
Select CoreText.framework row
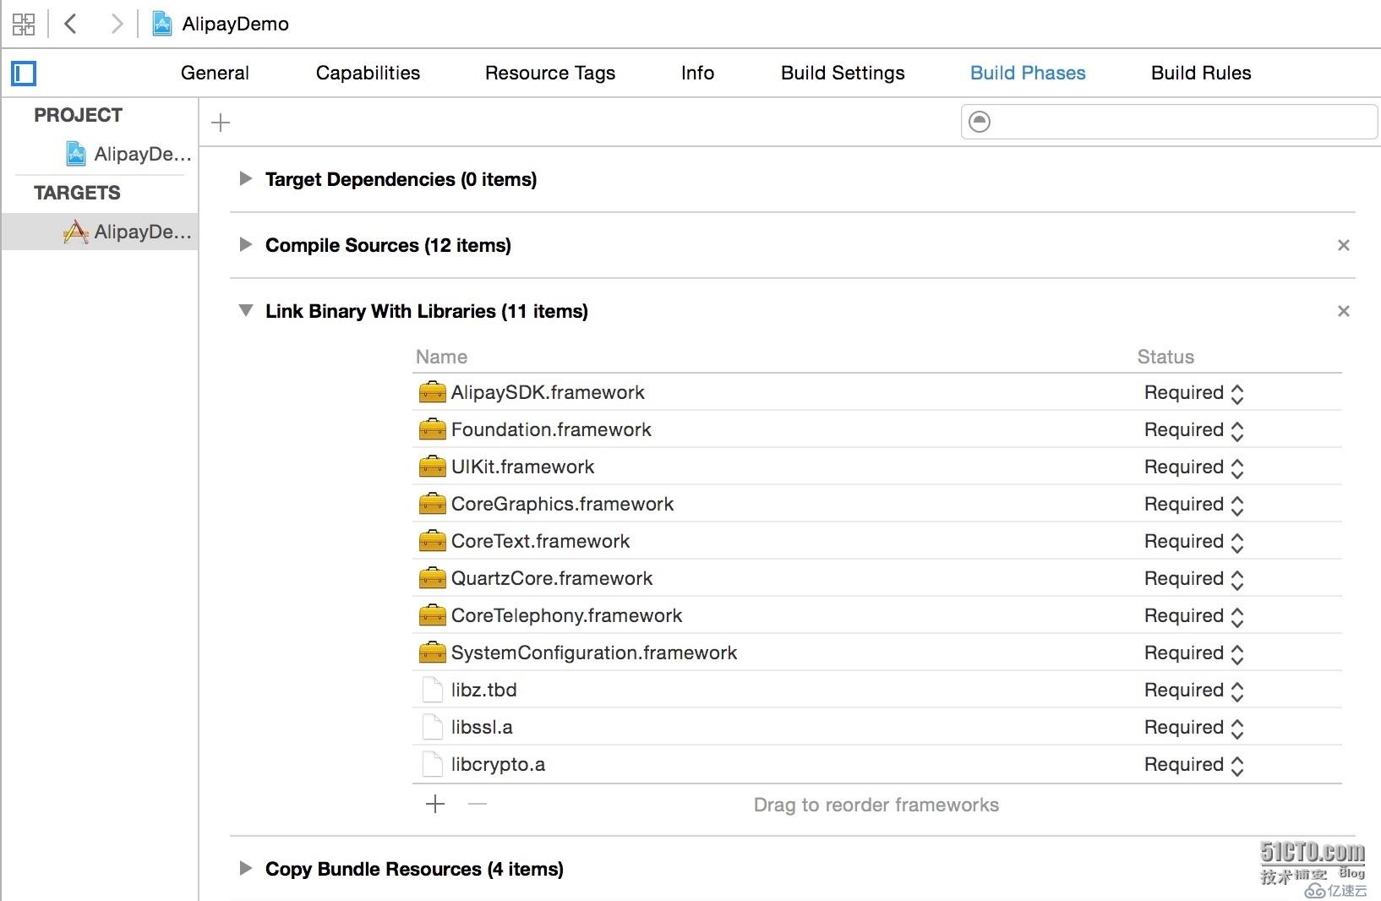(x=877, y=541)
